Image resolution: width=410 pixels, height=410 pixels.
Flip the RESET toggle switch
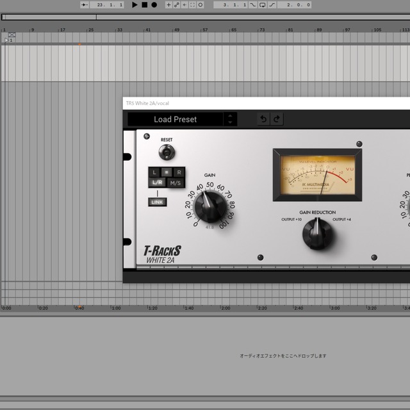point(167,152)
